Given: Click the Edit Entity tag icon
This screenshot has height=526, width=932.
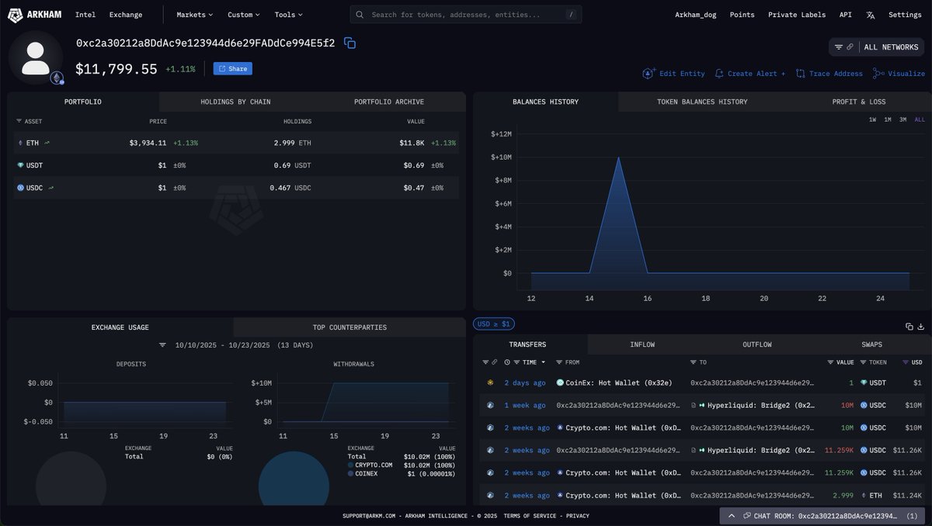Looking at the screenshot, I should pyautogui.click(x=649, y=74).
